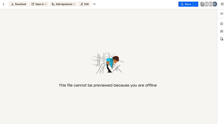Expand the Share dropdown arrow
The width and height of the screenshot is (224, 124).
click(x=195, y=4)
